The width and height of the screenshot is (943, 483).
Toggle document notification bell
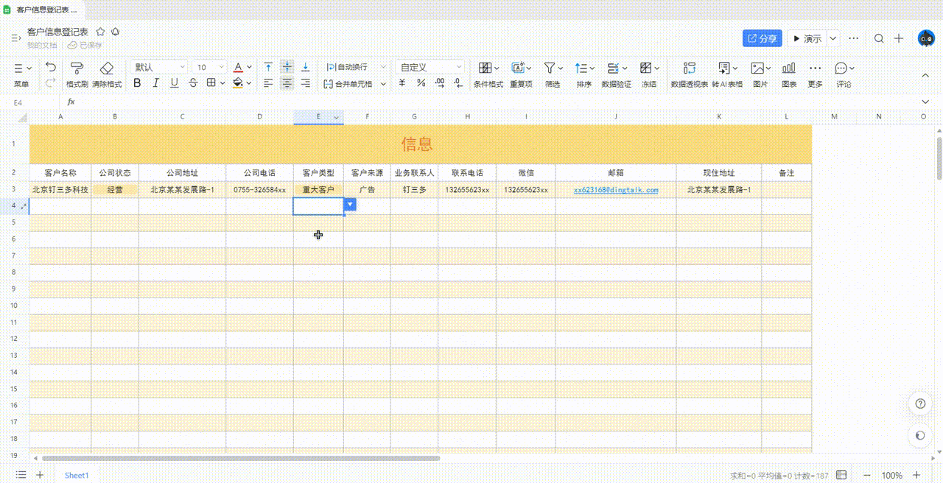(x=116, y=32)
